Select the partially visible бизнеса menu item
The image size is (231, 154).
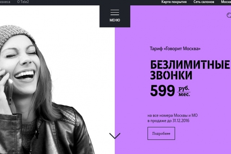5,2
